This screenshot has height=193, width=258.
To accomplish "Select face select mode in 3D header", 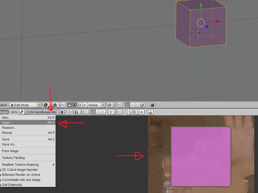I will [137, 105].
